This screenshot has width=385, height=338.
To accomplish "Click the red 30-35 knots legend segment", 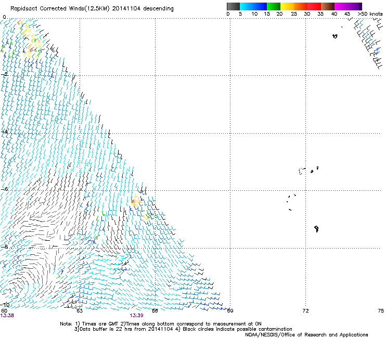I will (314, 6).
